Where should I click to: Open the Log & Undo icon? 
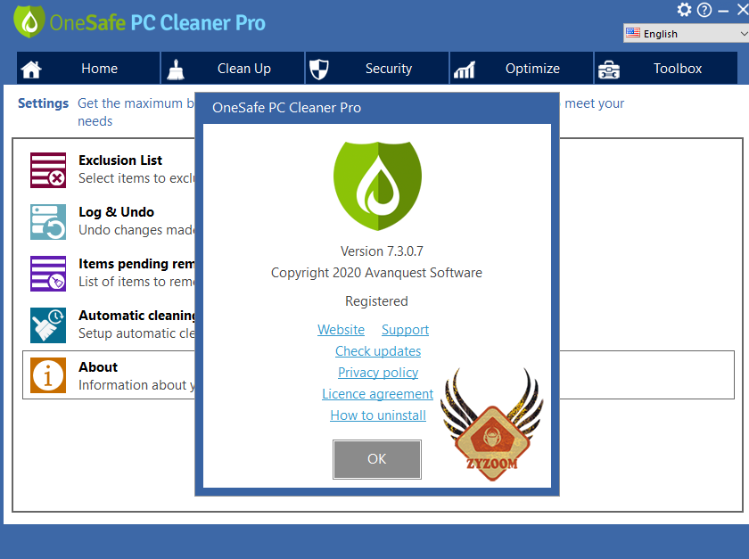(x=48, y=222)
